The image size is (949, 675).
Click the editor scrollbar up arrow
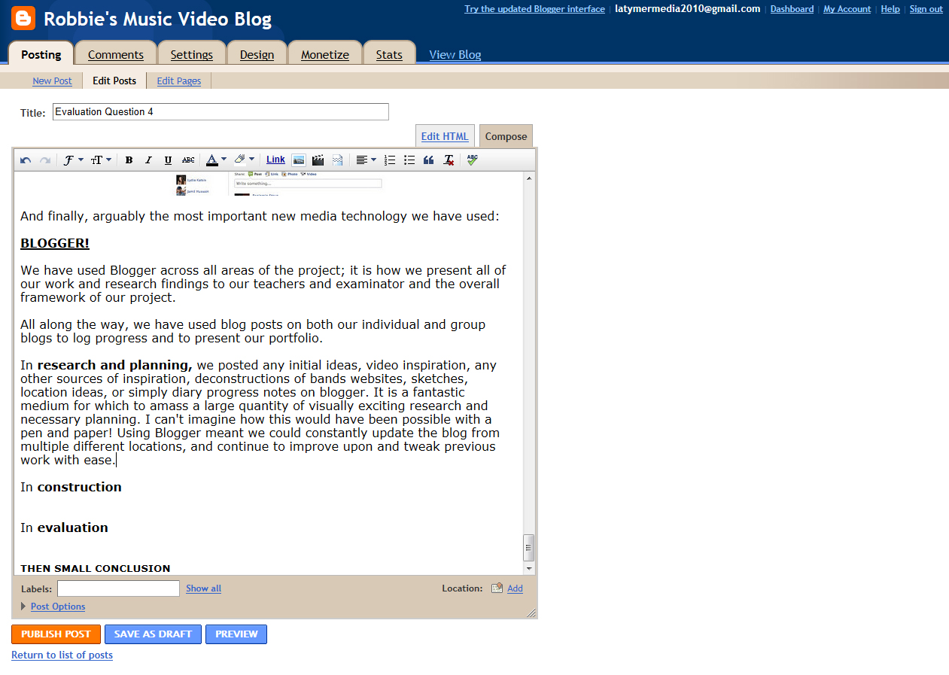coord(529,178)
